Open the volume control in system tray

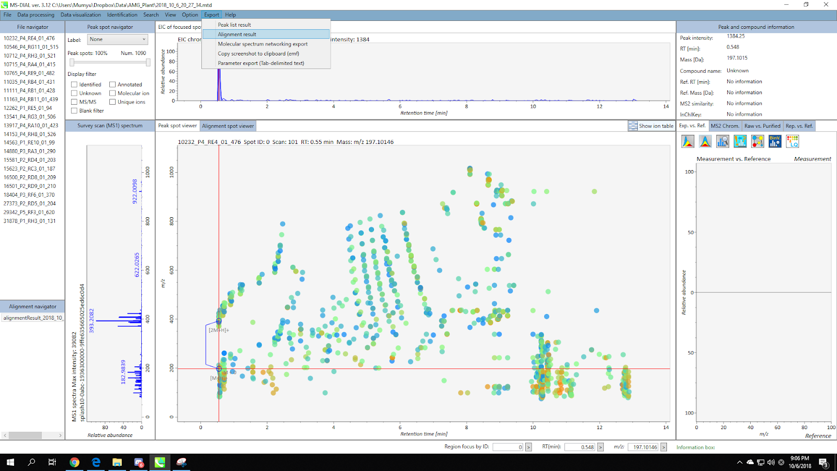pos(771,463)
